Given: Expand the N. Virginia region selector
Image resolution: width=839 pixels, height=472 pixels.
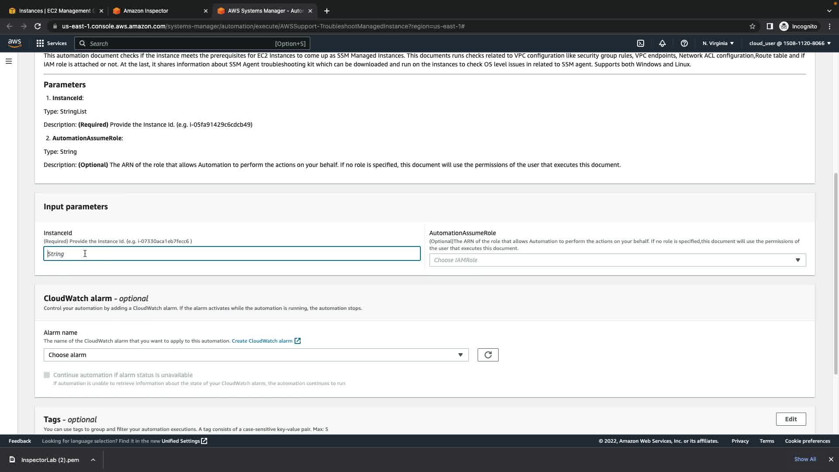Looking at the screenshot, I should tap(718, 43).
